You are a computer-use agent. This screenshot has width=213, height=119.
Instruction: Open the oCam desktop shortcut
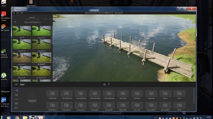tap(4, 3)
